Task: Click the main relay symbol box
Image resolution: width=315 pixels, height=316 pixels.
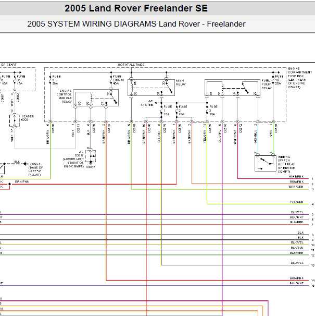Action: tap(151, 88)
